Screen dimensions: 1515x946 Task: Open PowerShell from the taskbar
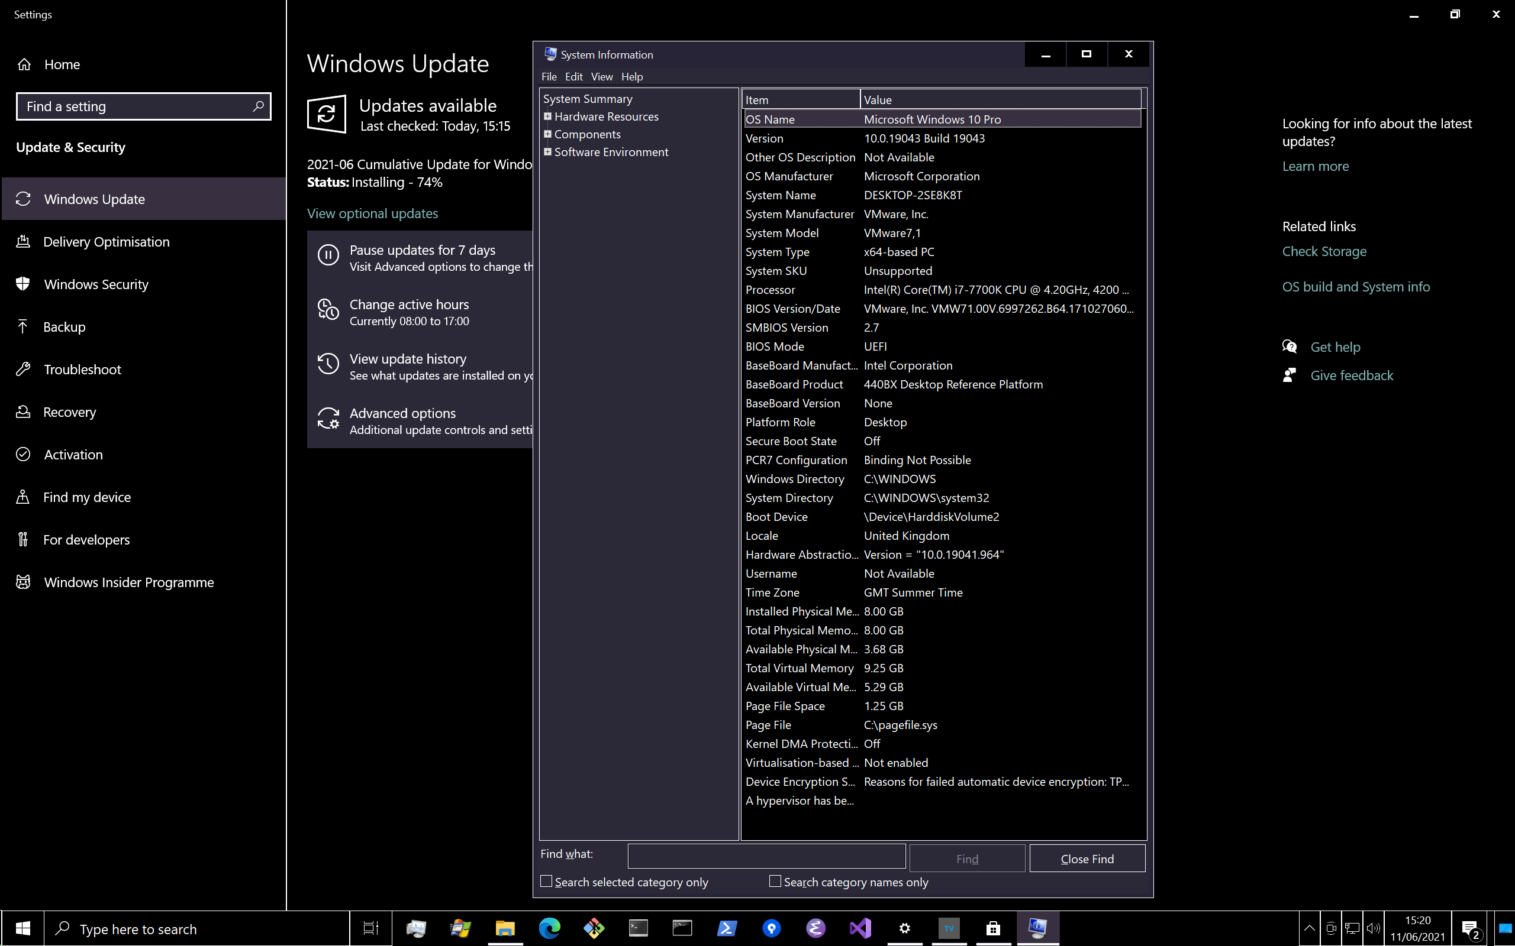tap(727, 928)
